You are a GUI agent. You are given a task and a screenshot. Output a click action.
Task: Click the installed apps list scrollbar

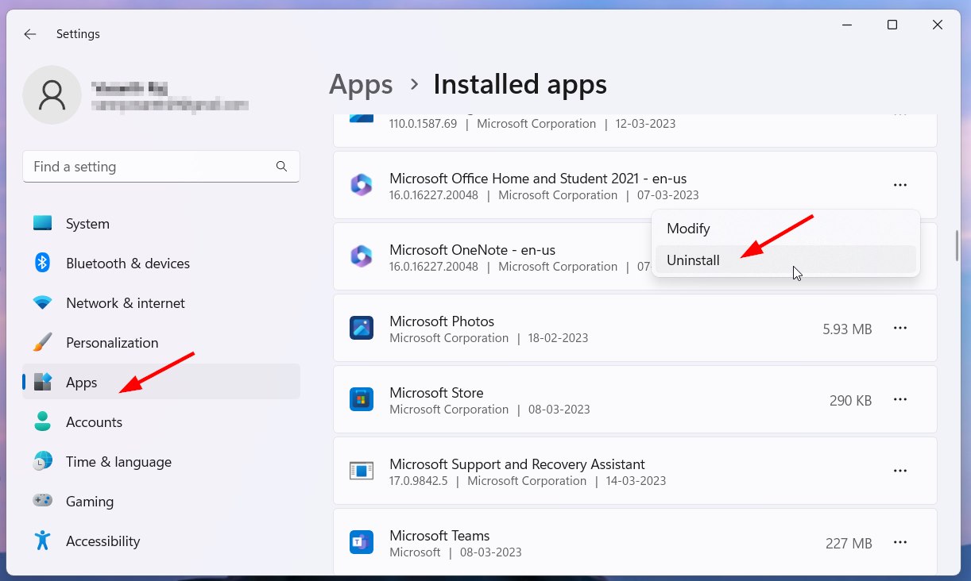pyautogui.click(x=957, y=246)
